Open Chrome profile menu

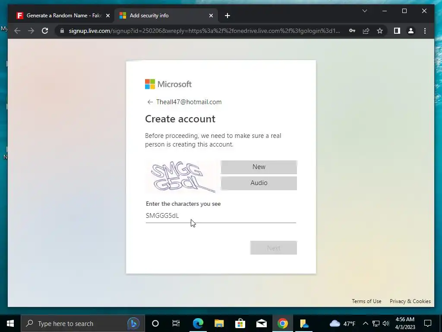[x=411, y=31]
